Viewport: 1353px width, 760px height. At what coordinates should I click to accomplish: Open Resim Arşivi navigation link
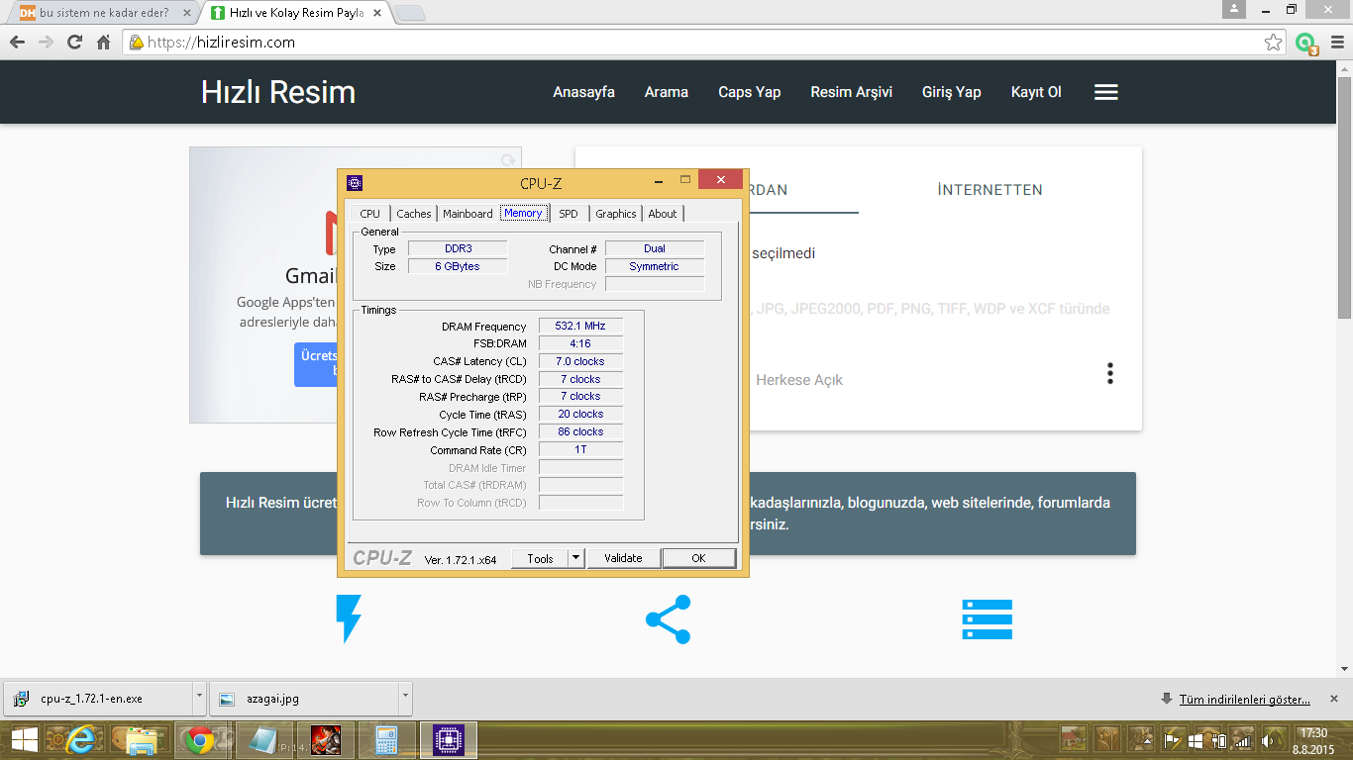(851, 92)
